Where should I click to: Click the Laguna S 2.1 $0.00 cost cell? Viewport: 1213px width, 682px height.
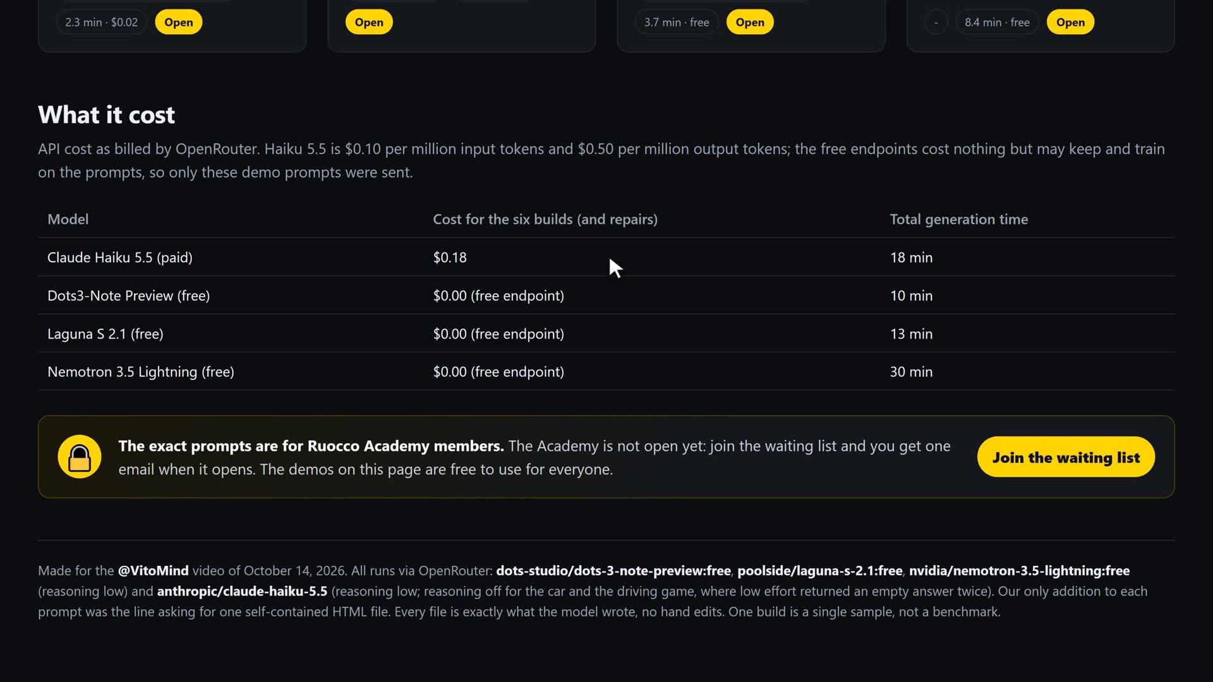[498, 333]
